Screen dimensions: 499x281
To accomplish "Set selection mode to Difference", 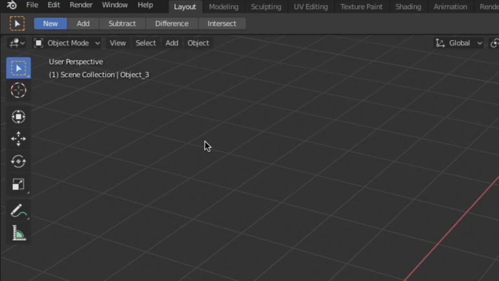I will 172,23.
